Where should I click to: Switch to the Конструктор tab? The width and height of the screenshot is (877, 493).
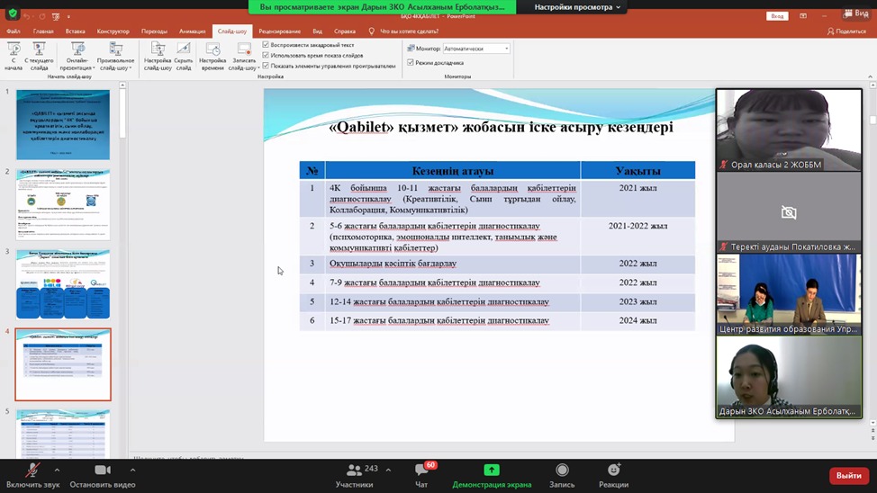(113, 31)
